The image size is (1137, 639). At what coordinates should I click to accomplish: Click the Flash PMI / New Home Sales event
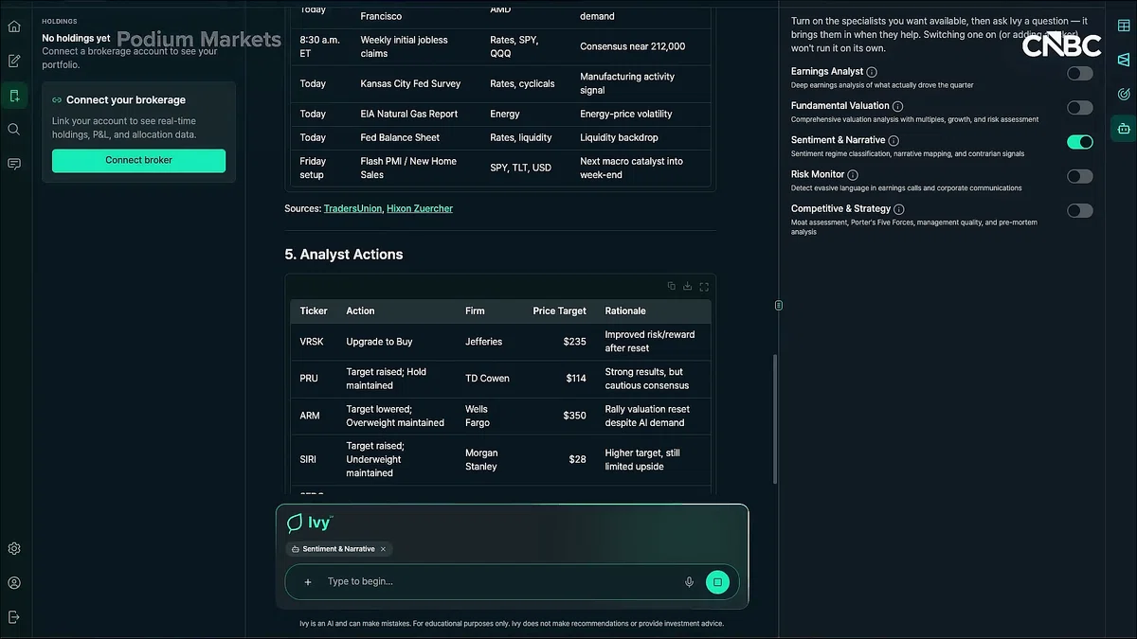coord(408,168)
